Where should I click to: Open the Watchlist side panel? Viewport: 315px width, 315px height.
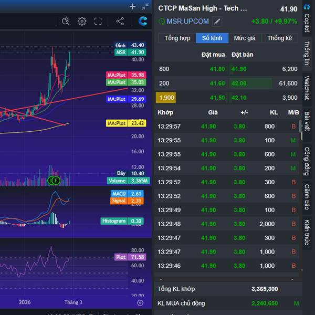pos(307,88)
